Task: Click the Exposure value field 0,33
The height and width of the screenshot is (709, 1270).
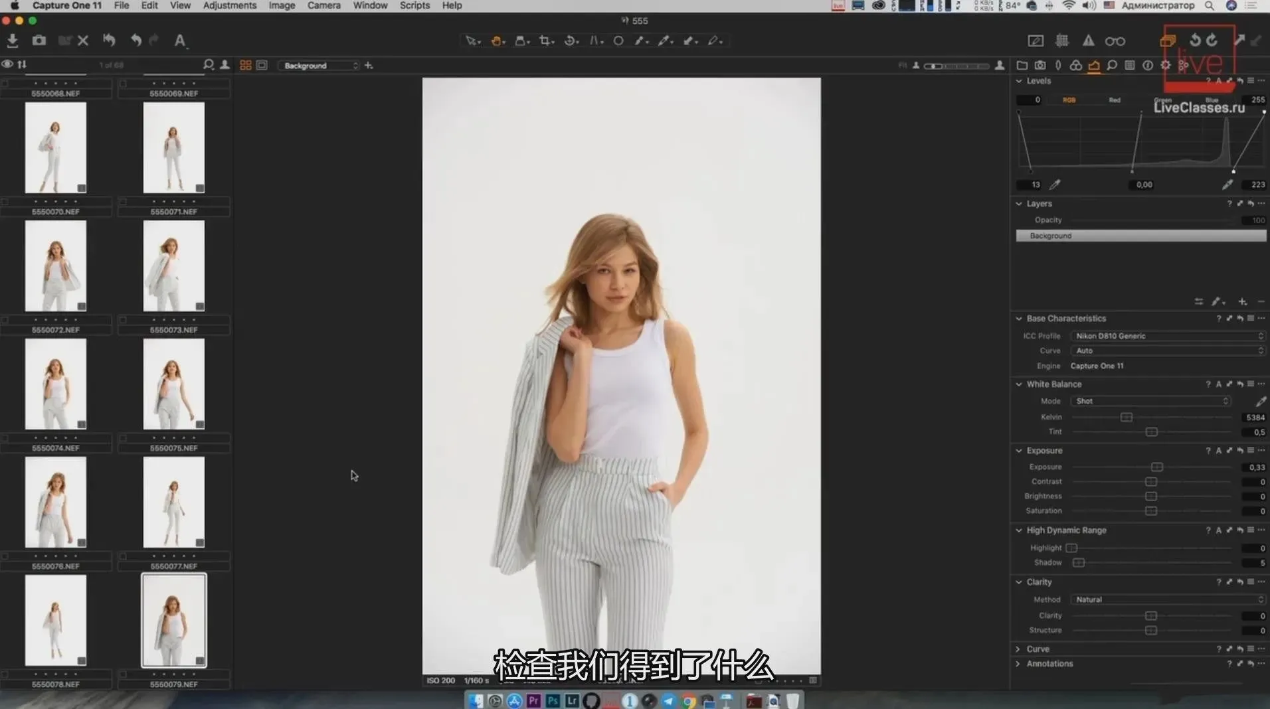Action: click(1255, 467)
